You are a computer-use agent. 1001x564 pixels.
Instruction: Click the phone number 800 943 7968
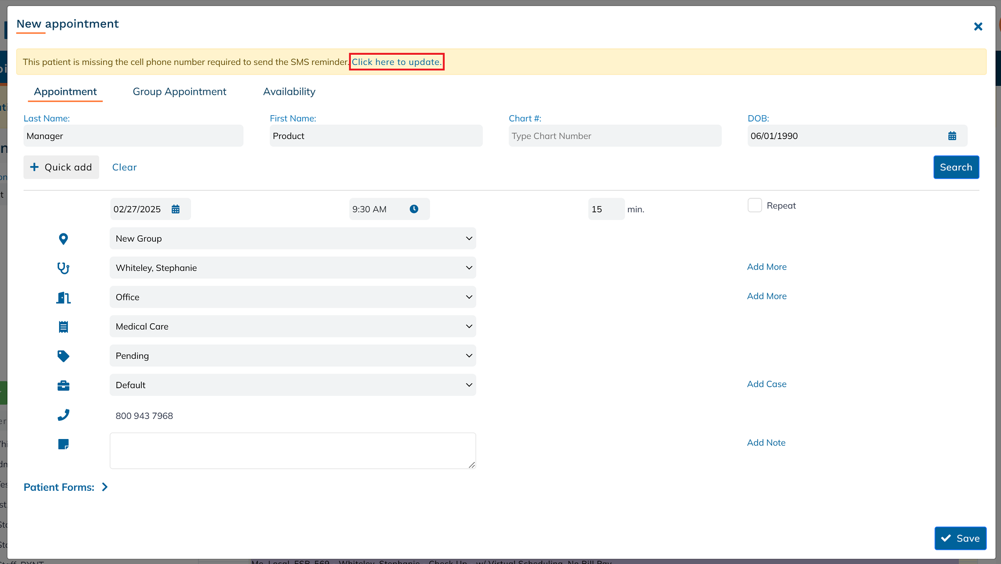pyautogui.click(x=144, y=416)
